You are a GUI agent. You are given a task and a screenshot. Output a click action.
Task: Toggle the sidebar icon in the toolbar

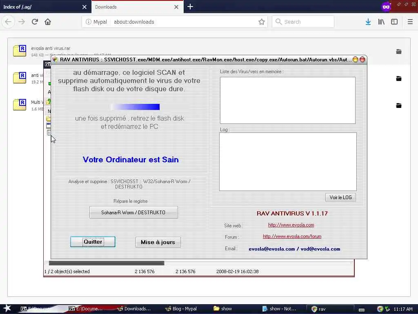pyautogui.click(x=394, y=22)
